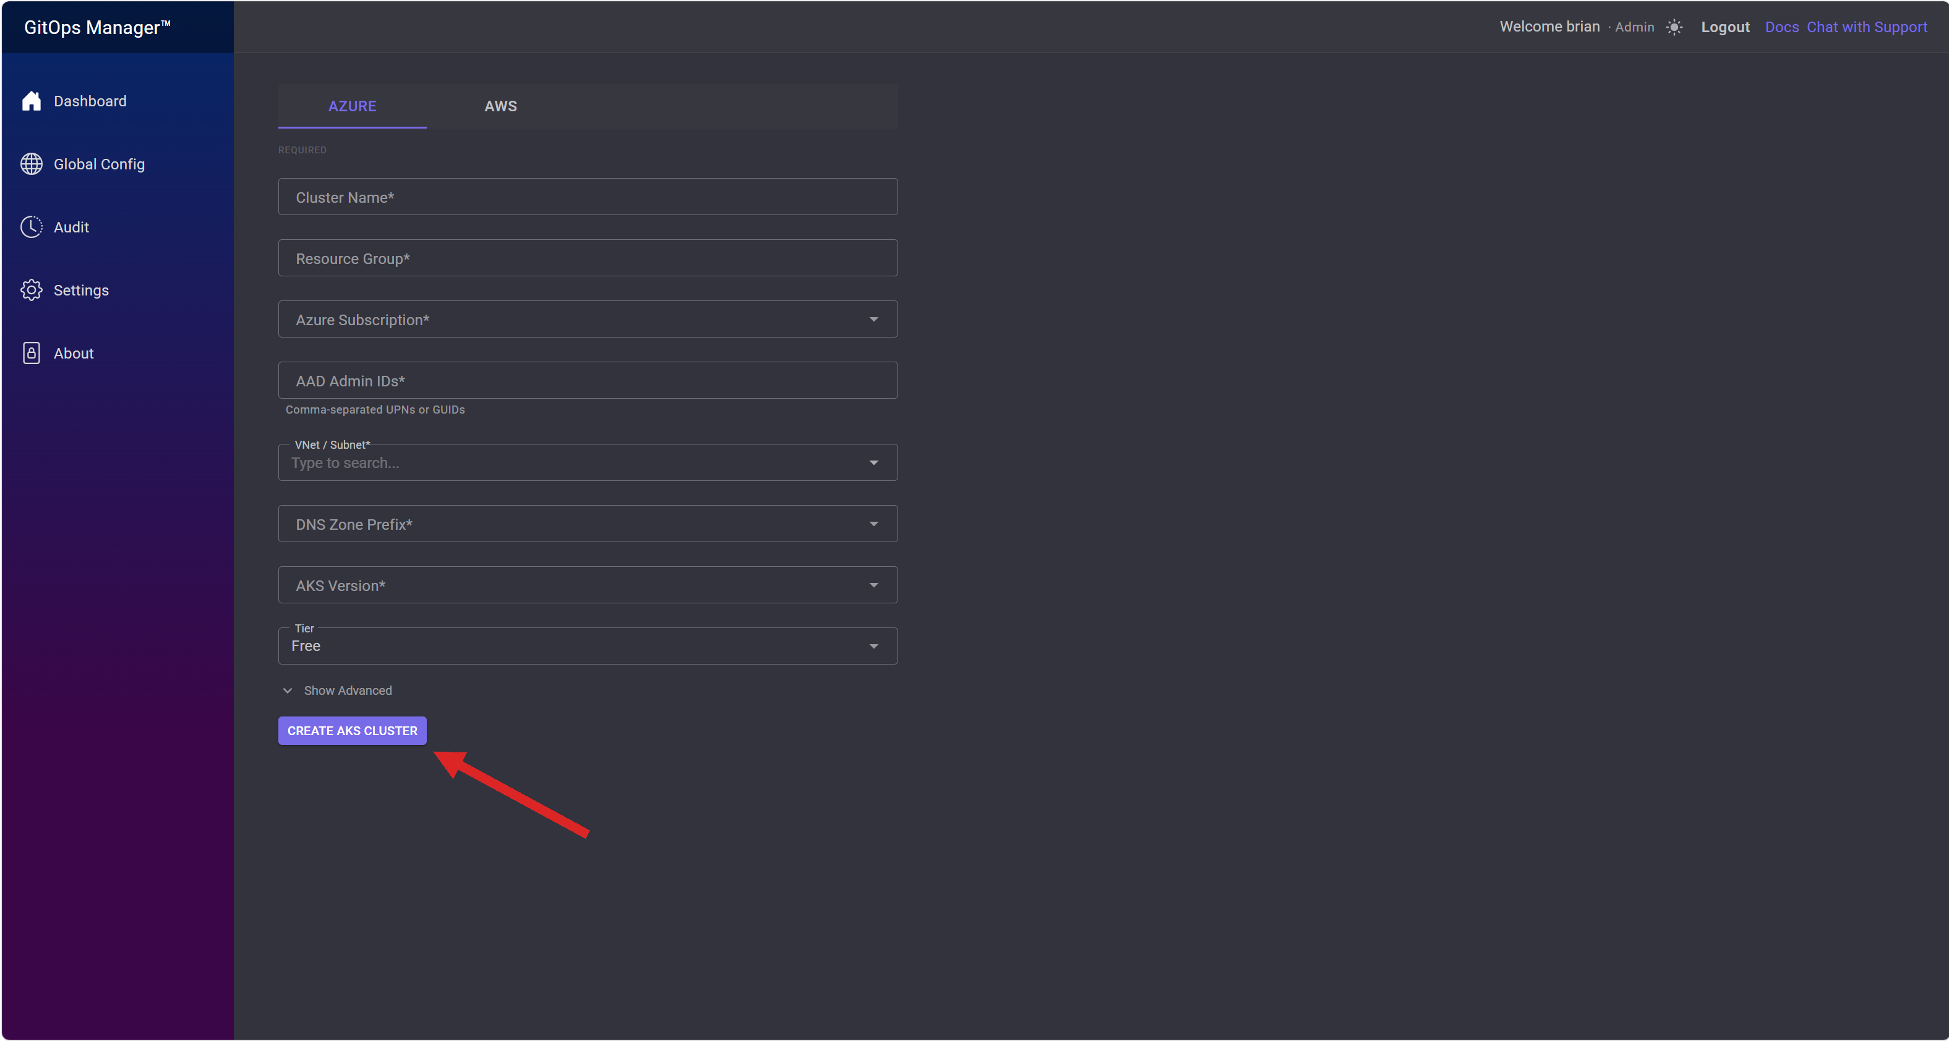1949x1041 pixels.
Task: Click the Logout link
Action: pos(1725,27)
